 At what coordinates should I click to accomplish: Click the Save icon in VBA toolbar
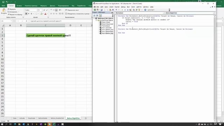[101, 10]
